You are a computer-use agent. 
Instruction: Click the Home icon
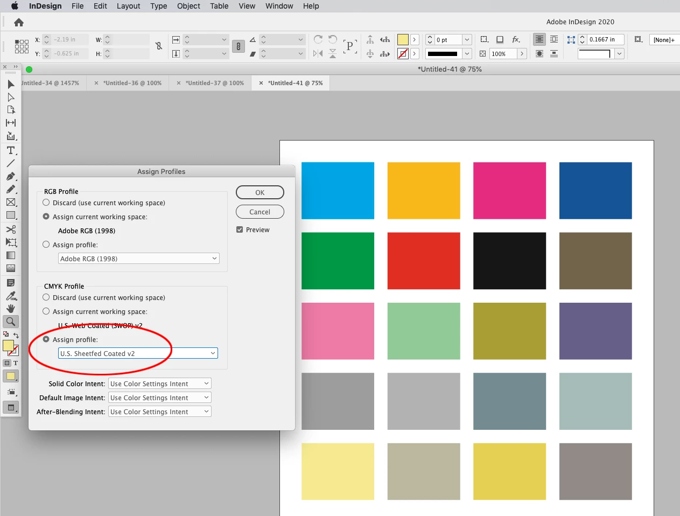19,22
